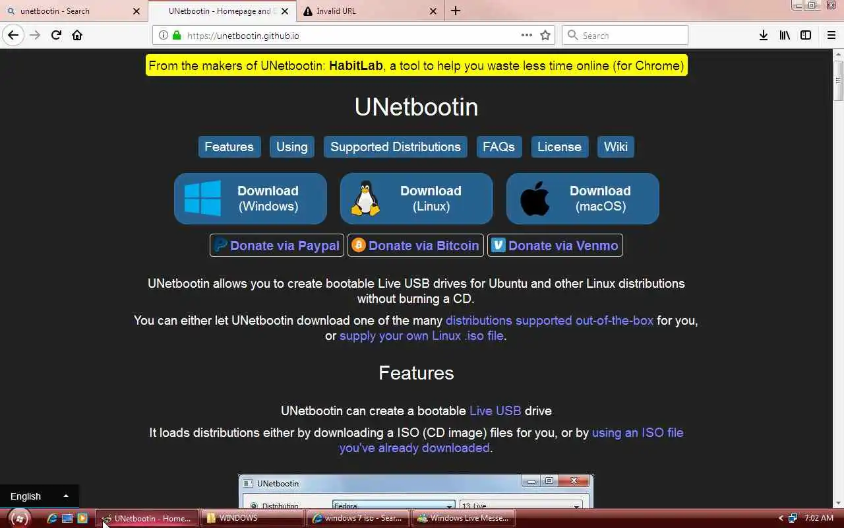The height and width of the screenshot is (528, 844).
Task: Close the unetbootin - Search tab
Action: (136, 11)
